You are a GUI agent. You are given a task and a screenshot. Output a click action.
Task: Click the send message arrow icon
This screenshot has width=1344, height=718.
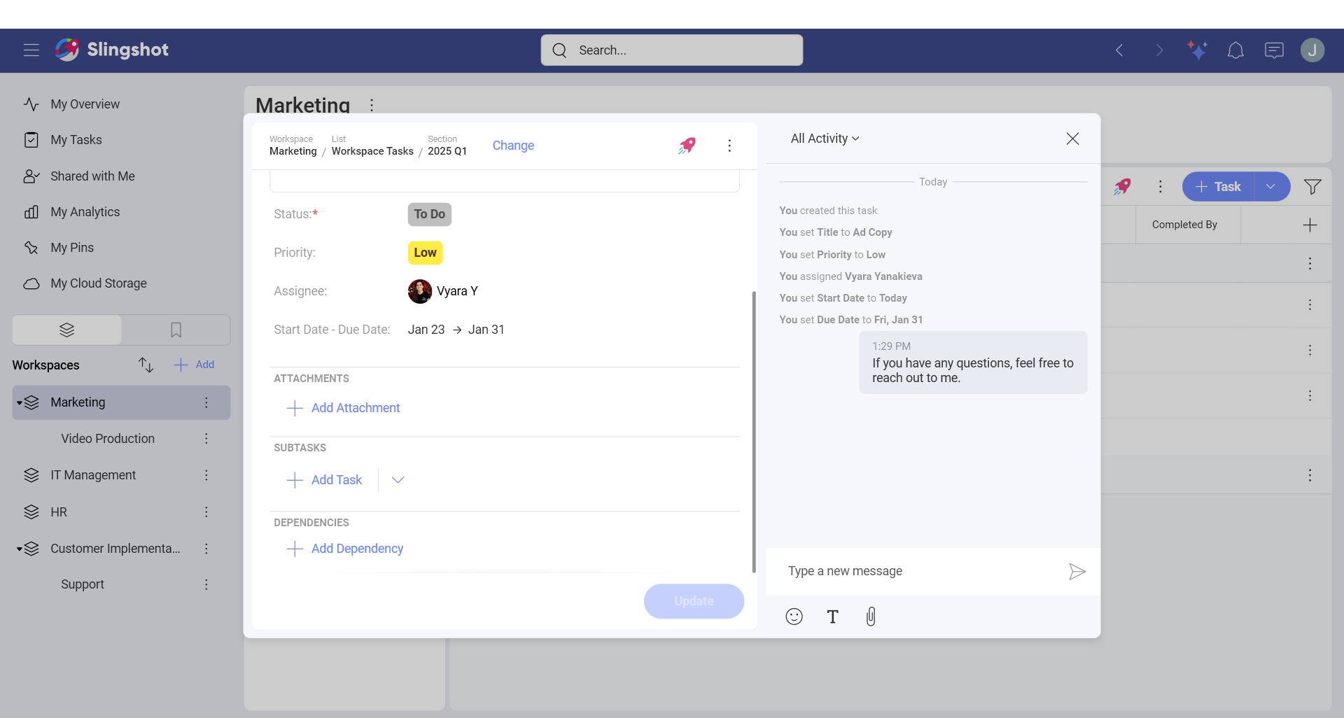pyautogui.click(x=1077, y=572)
